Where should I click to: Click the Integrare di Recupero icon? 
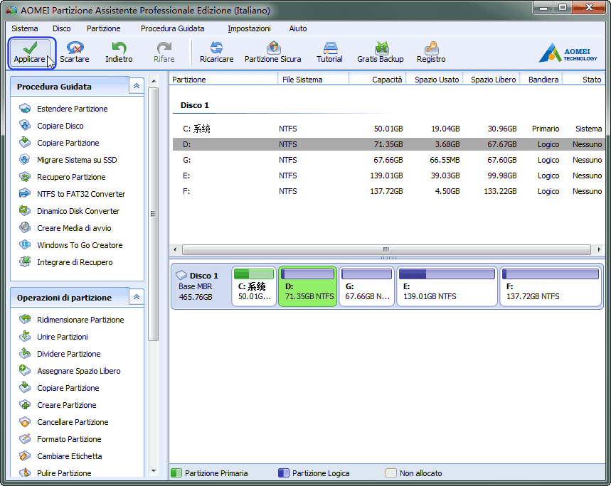25,262
